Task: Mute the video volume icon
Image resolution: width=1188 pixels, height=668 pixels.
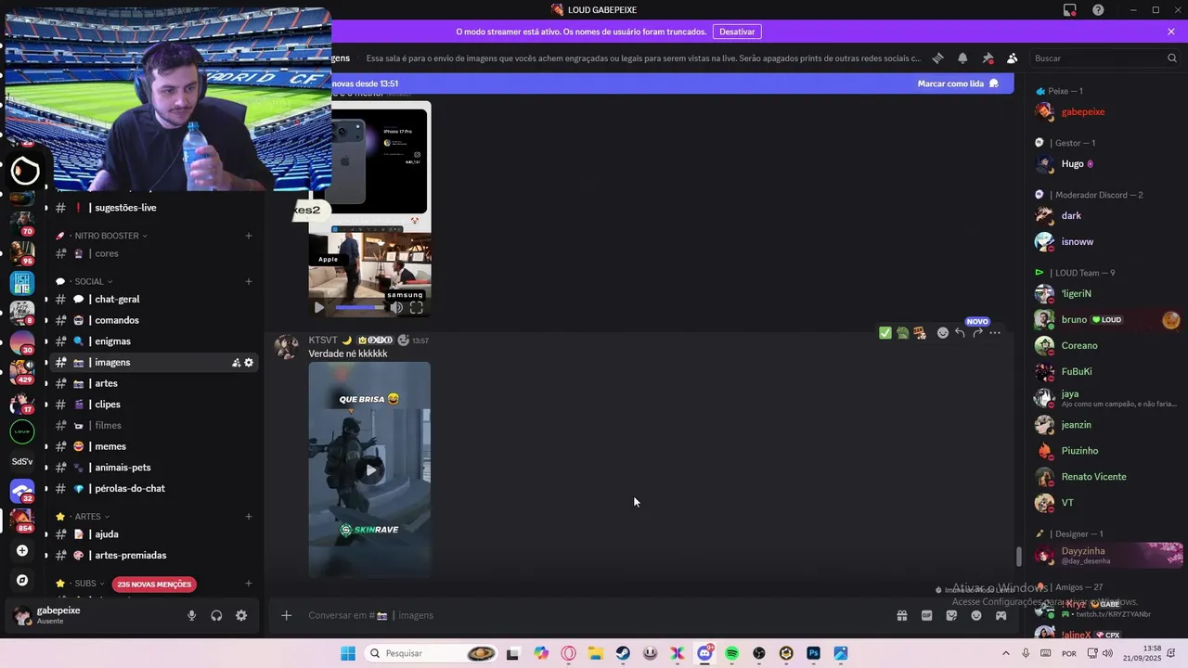Action: click(396, 307)
